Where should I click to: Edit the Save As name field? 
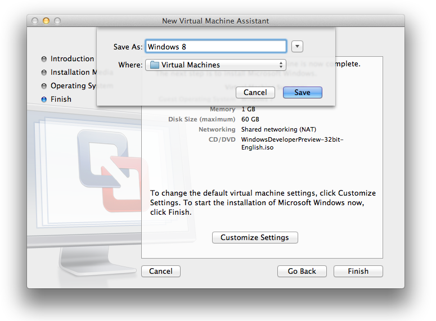pos(216,47)
